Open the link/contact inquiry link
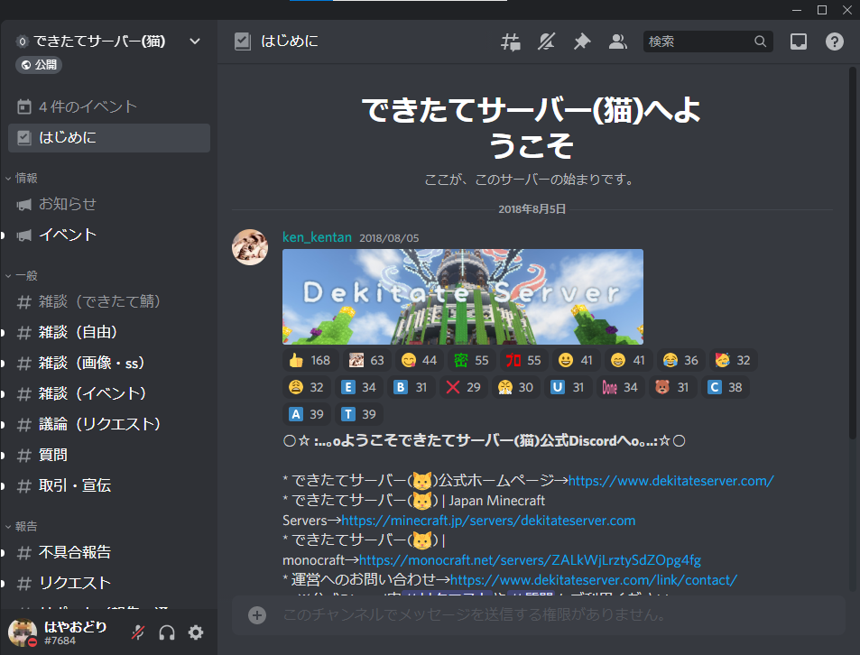860x655 pixels. point(594,580)
